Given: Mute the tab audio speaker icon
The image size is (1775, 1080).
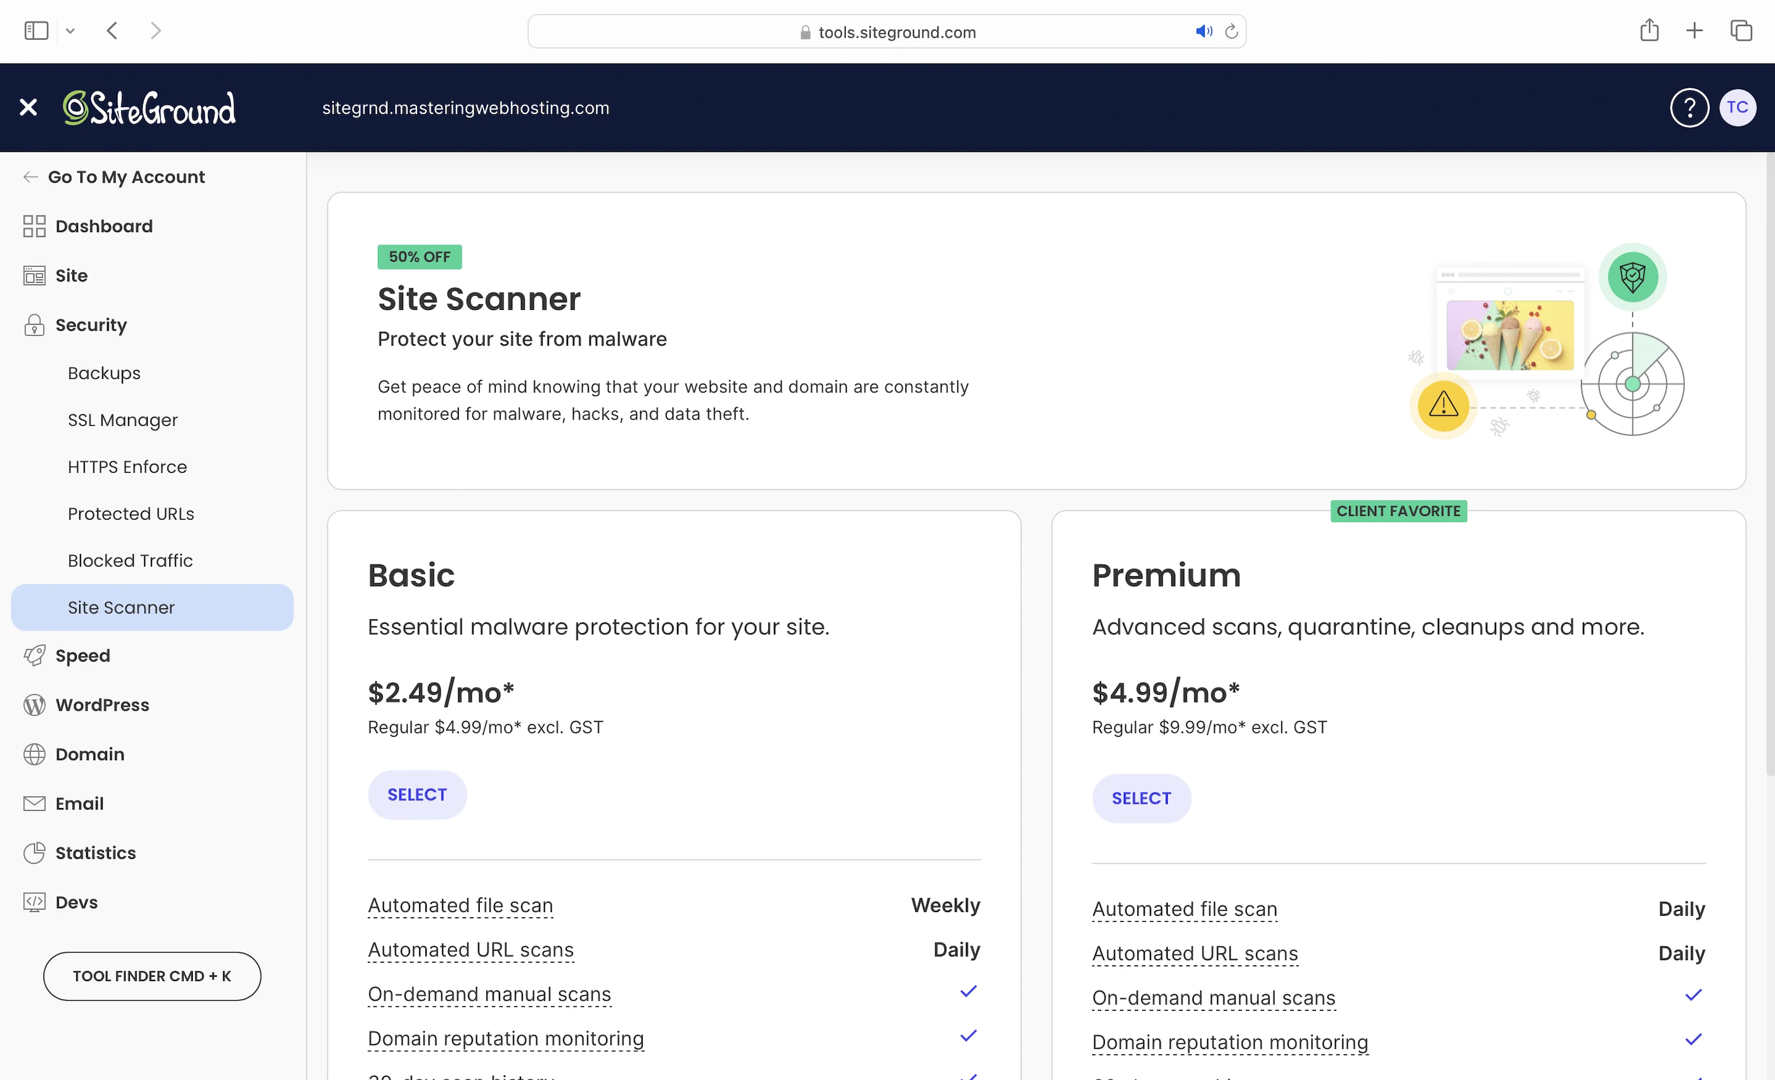Looking at the screenshot, I should (1203, 32).
